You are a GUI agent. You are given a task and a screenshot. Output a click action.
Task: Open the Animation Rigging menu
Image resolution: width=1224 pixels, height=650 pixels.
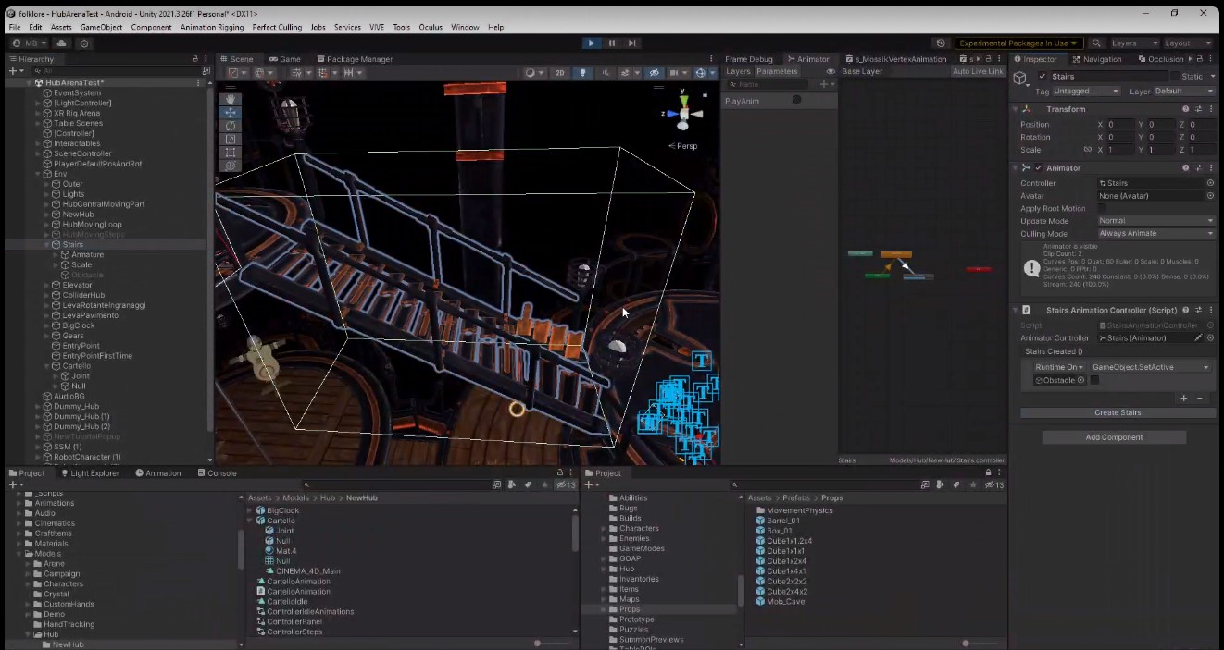[212, 27]
